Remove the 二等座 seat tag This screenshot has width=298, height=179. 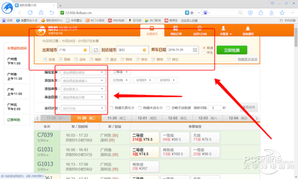126,72
